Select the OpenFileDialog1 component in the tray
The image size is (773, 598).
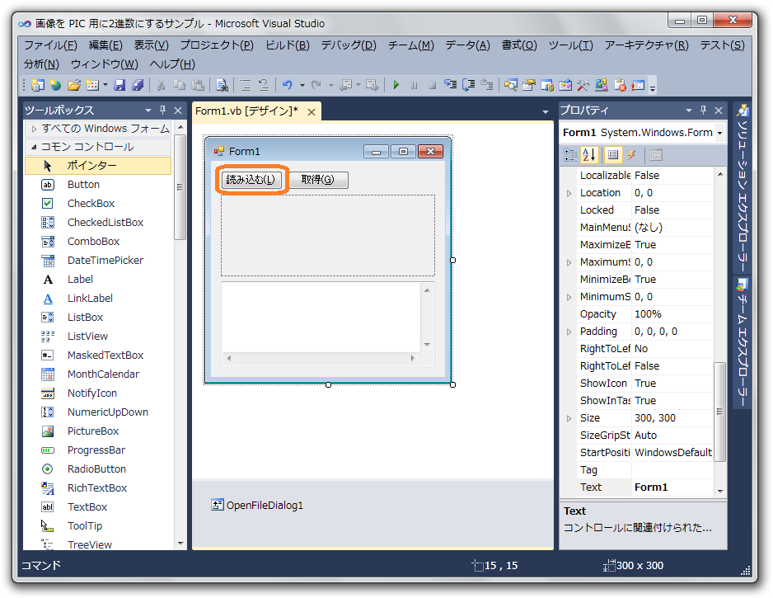pos(257,506)
